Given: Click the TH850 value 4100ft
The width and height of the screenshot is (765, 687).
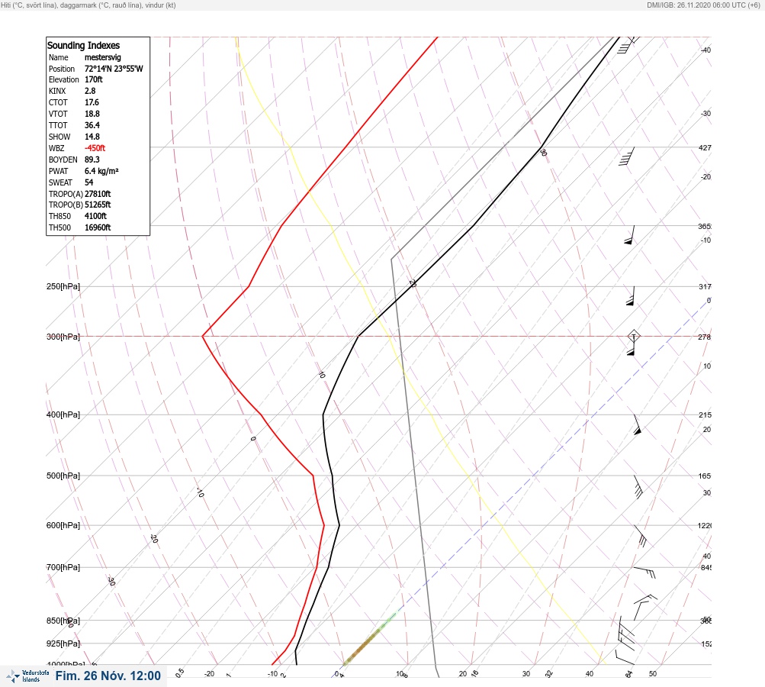Looking at the screenshot, I should (95, 216).
